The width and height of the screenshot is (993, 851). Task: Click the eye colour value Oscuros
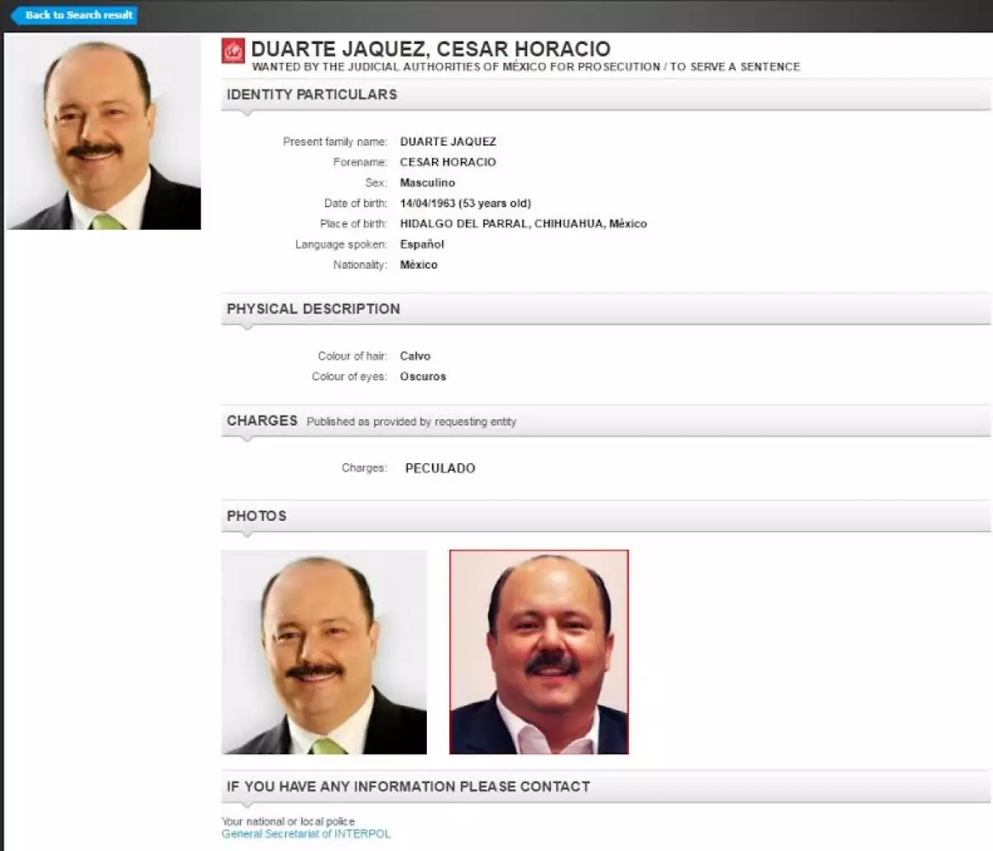pos(423,376)
